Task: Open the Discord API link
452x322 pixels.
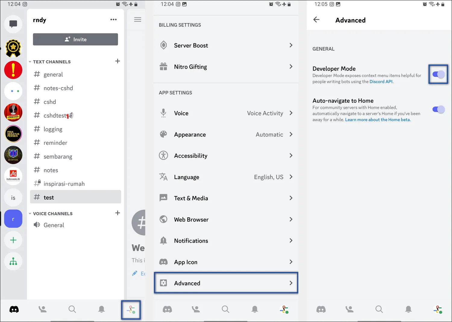Action: point(381,81)
